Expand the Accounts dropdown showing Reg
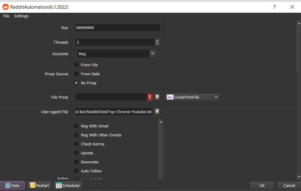 (x=153, y=54)
